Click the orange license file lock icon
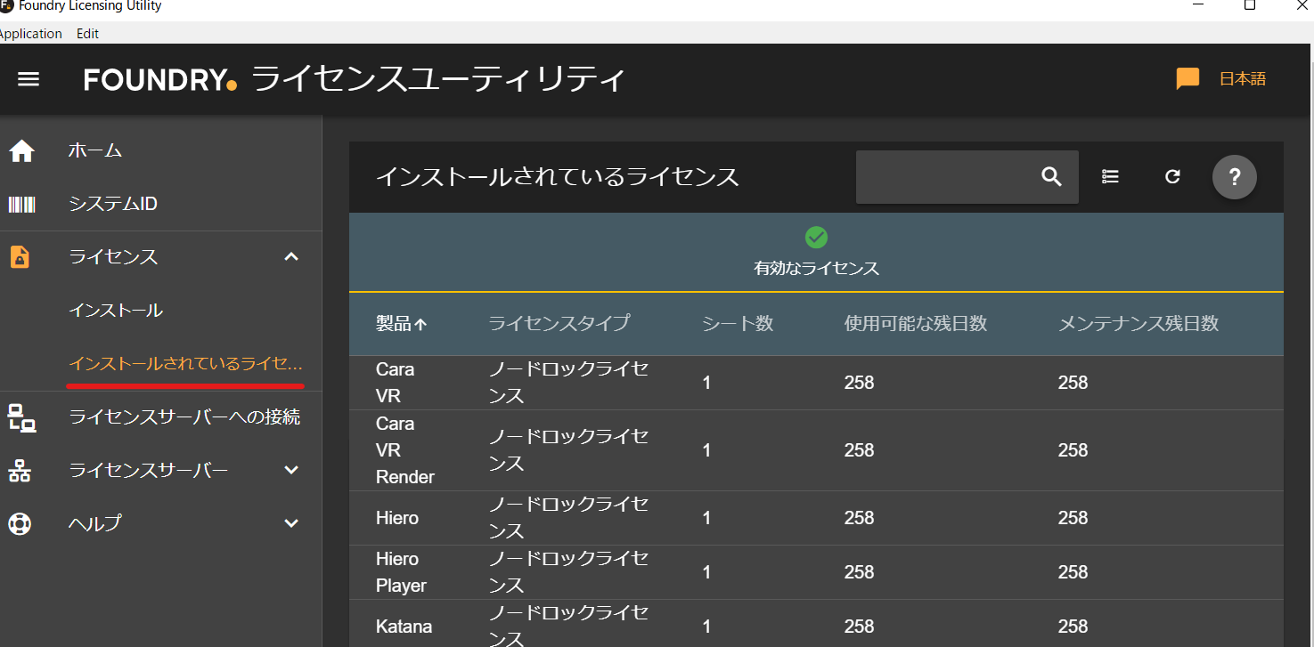1314x647 pixels. pyautogui.click(x=20, y=257)
